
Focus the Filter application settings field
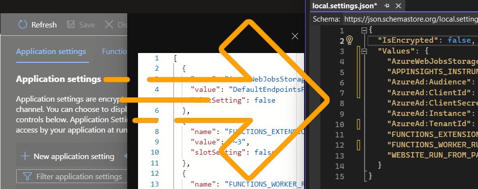pyautogui.click(x=72, y=177)
